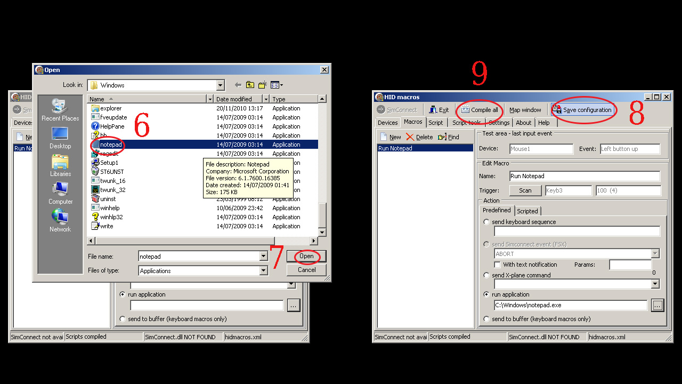The height and width of the screenshot is (384, 682).
Task: Switch to the Scripted action tab
Action: point(527,211)
